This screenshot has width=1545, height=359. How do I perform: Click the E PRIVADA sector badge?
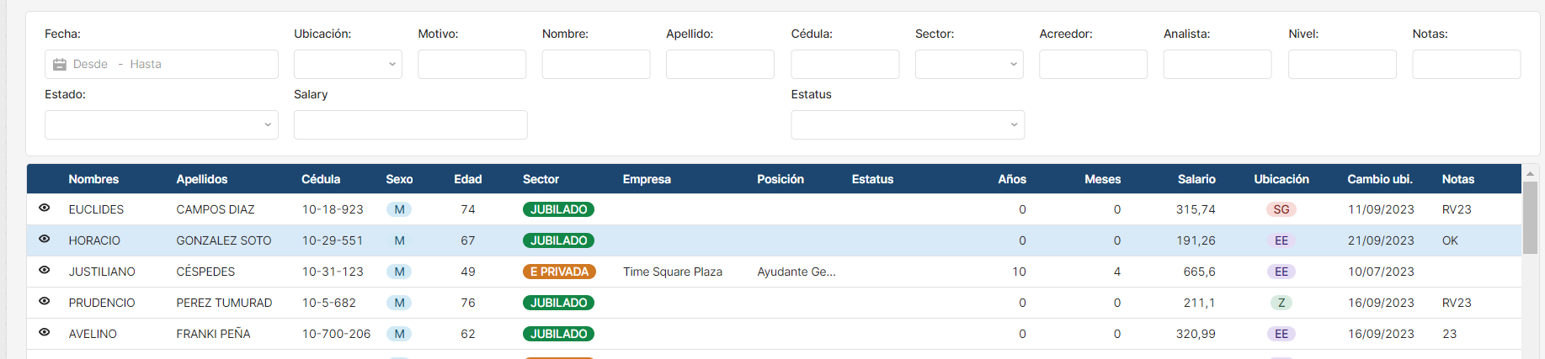point(559,272)
